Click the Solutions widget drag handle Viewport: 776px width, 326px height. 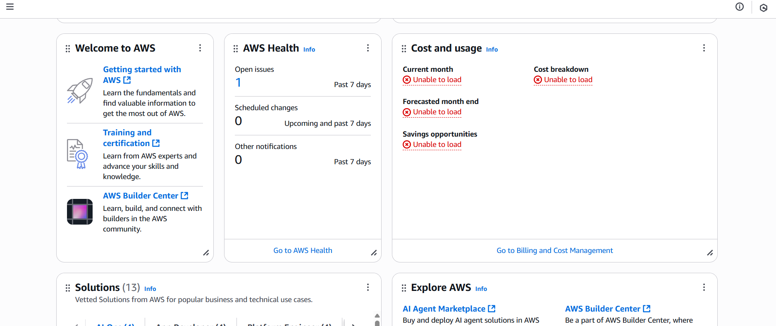click(68, 288)
